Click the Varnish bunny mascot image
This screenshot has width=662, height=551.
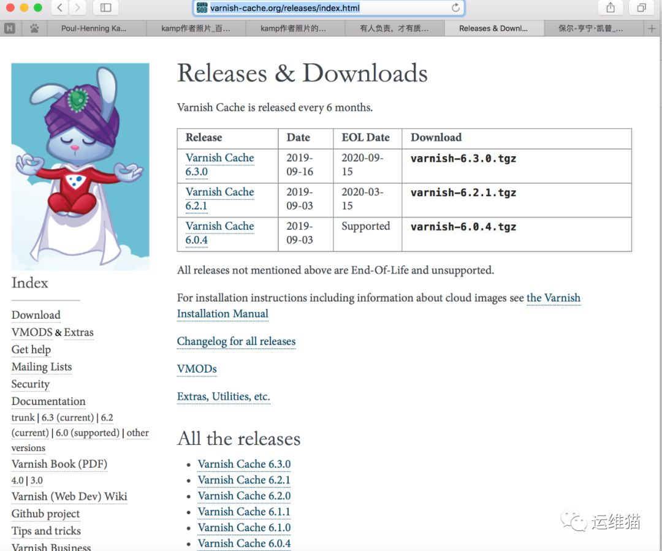pyautogui.click(x=80, y=166)
